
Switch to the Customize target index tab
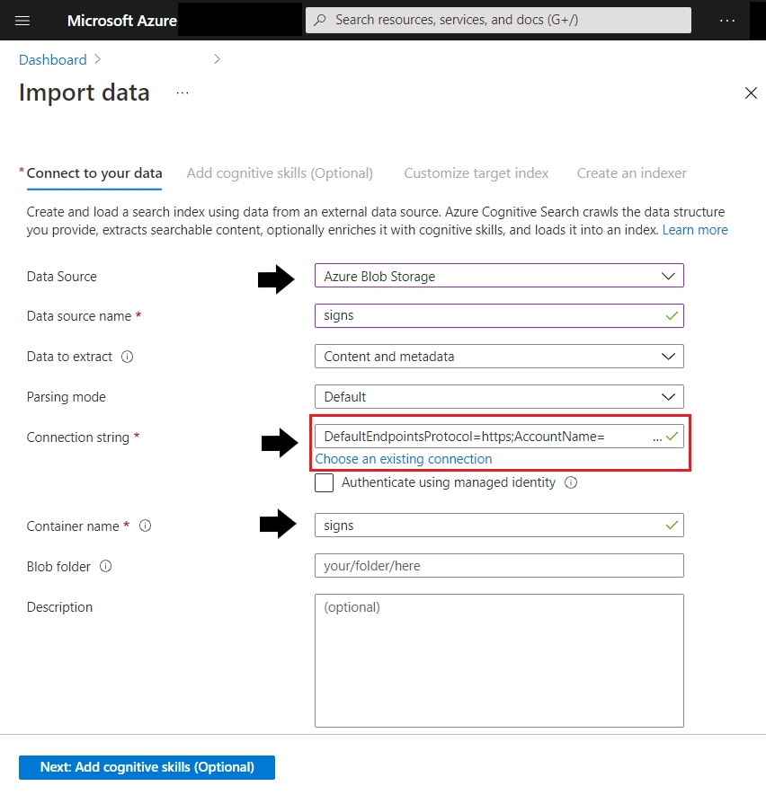tap(476, 172)
